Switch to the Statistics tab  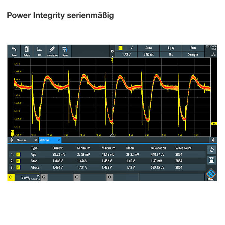(x=44, y=140)
